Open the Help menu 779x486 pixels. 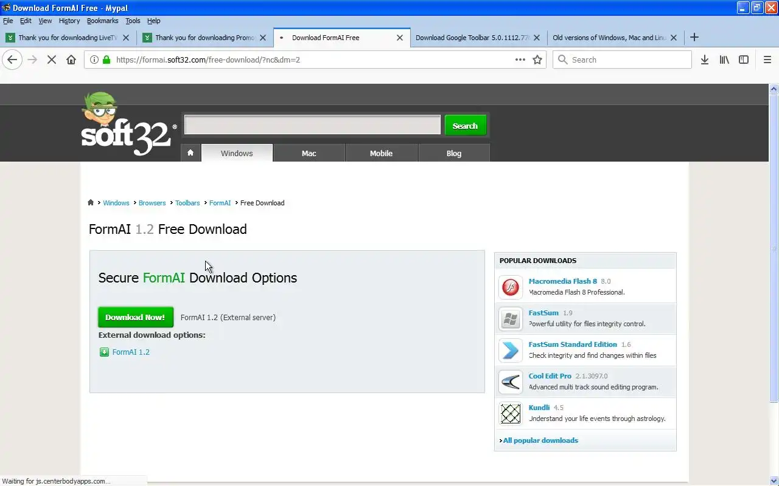[x=153, y=21]
